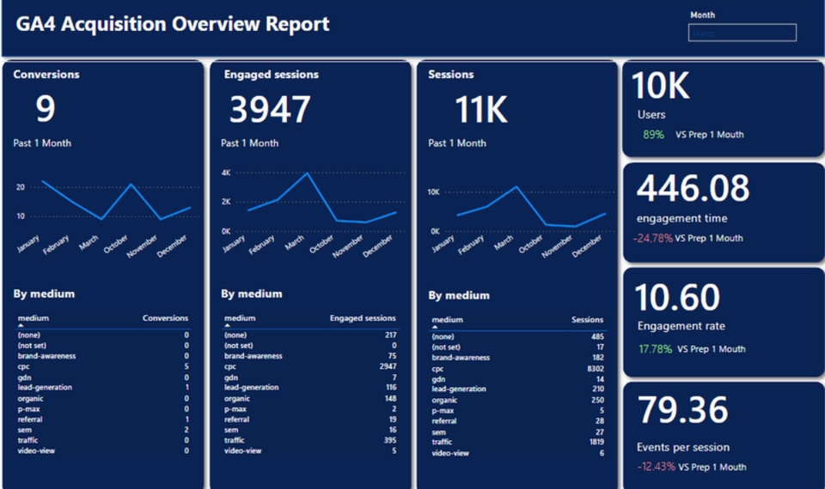
Task: Click the 210 lead-generation sessions value
Action: tap(598, 389)
